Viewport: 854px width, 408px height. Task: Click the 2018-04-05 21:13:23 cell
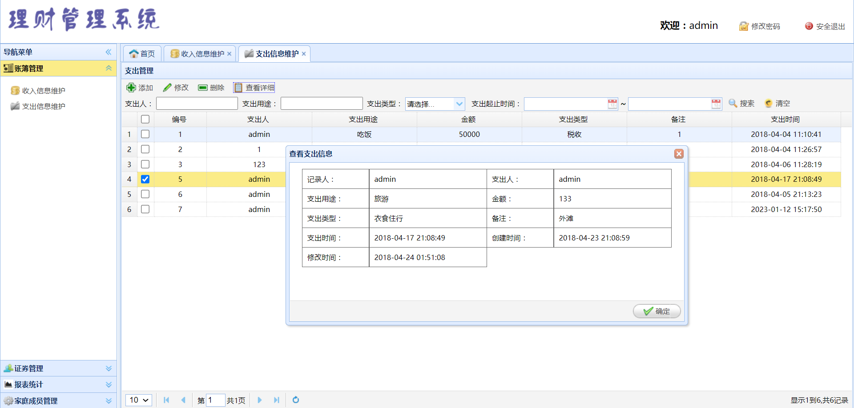786,194
